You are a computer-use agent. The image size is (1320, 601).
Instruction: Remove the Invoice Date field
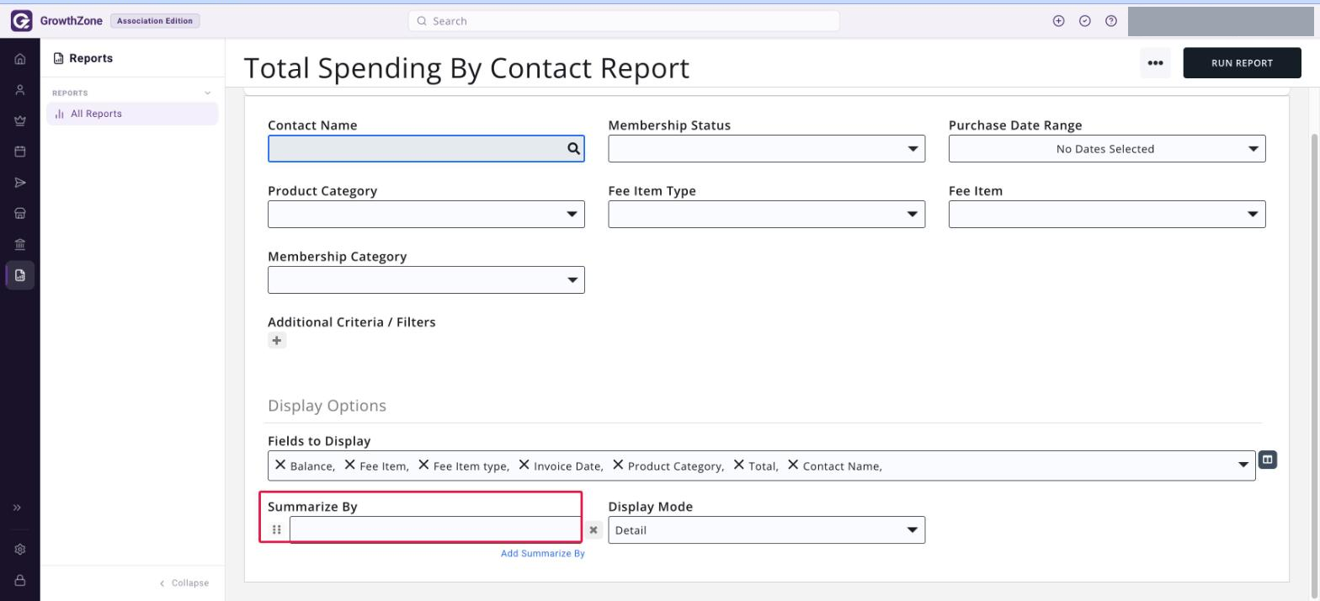(524, 465)
